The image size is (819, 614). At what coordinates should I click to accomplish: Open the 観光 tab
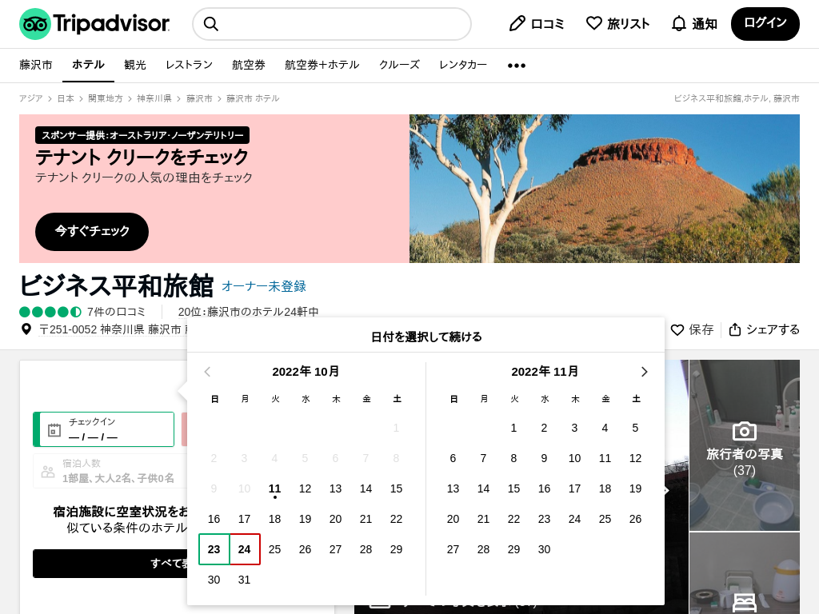click(x=134, y=65)
